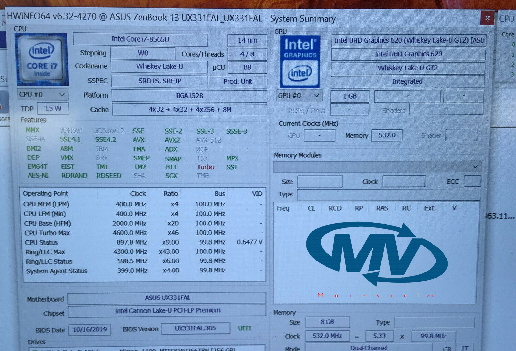Click the Intel Graphics logo
Image resolution: width=516 pixels, height=351 pixels.
(300, 61)
